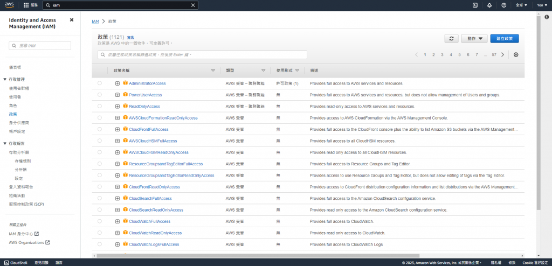Click the AdministratorAccess policy cube icon
Image resolution: width=552 pixels, height=266 pixels.
coord(125,83)
